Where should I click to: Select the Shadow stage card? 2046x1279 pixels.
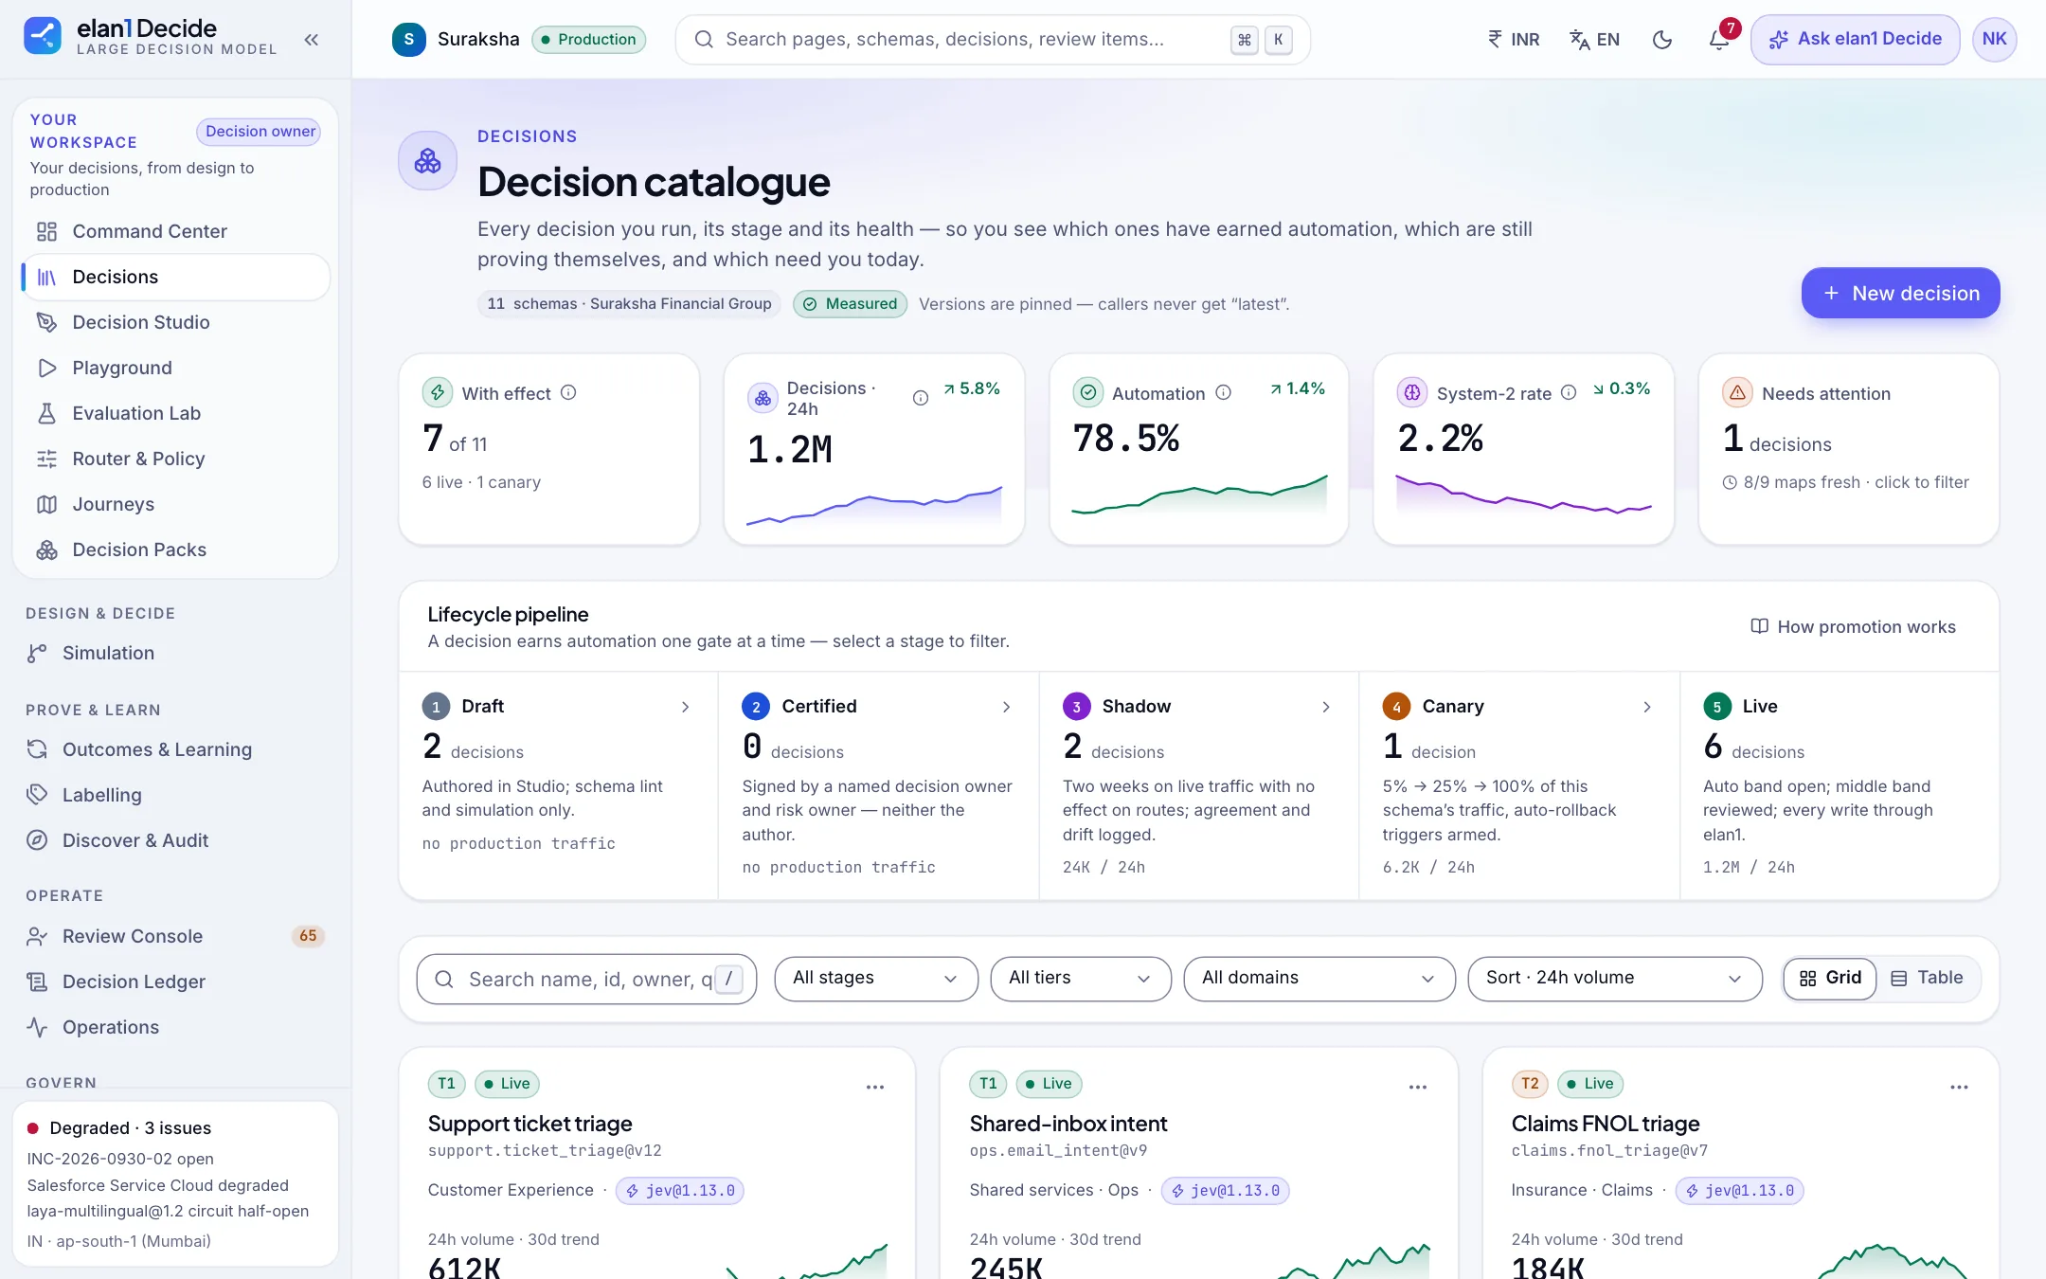(x=1198, y=785)
